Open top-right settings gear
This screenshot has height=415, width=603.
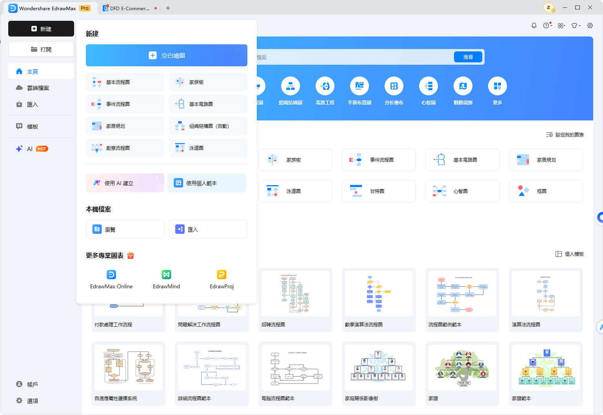(x=590, y=25)
